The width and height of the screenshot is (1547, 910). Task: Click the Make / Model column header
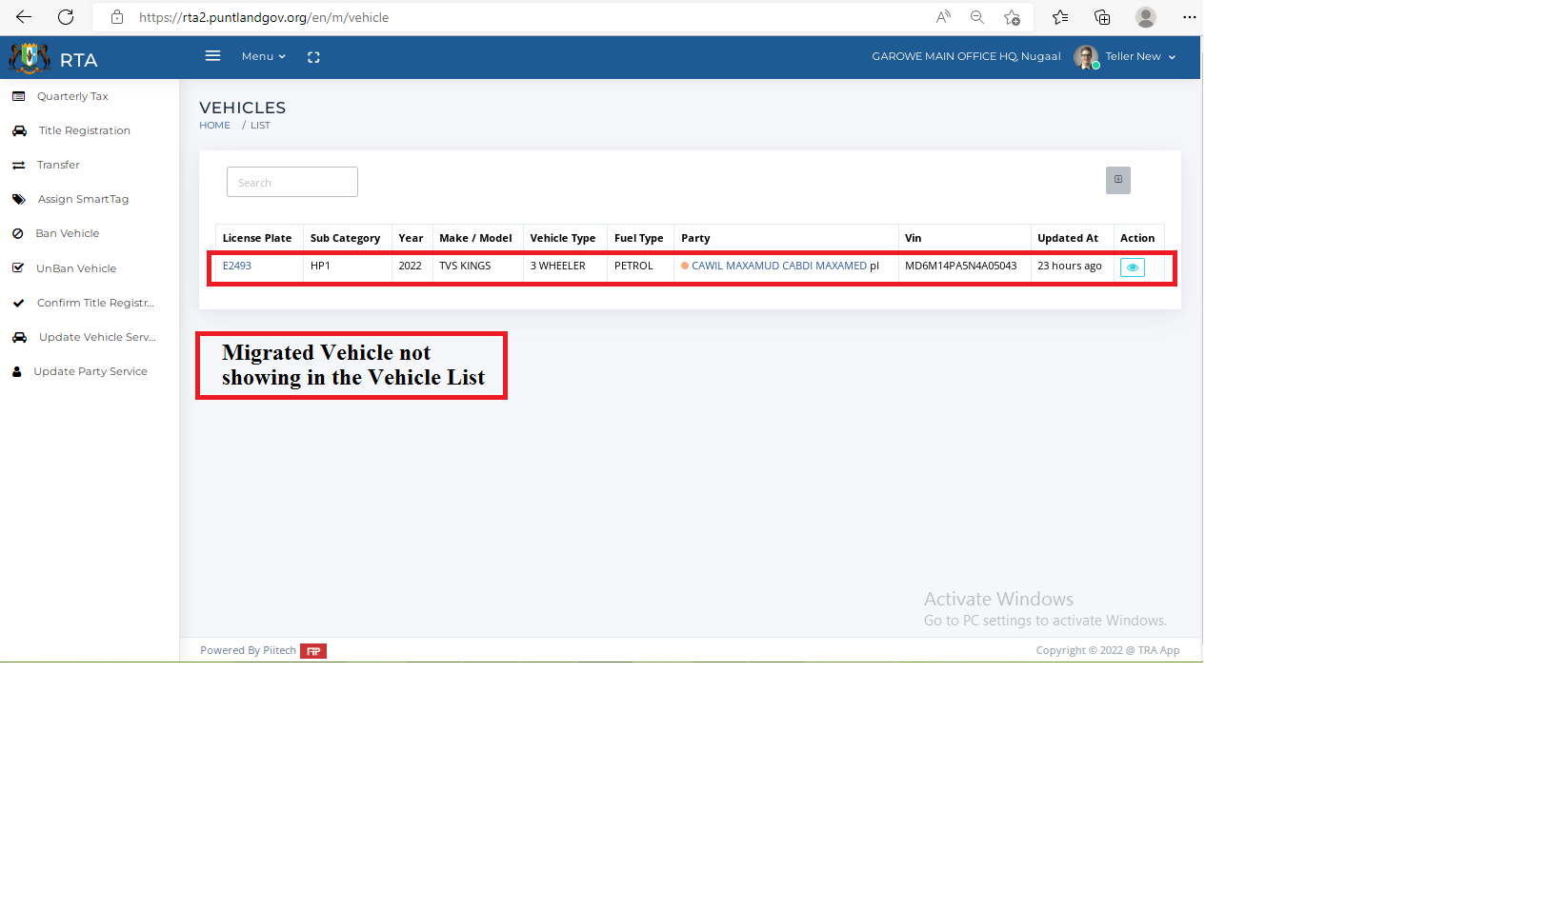[x=475, y=238]
